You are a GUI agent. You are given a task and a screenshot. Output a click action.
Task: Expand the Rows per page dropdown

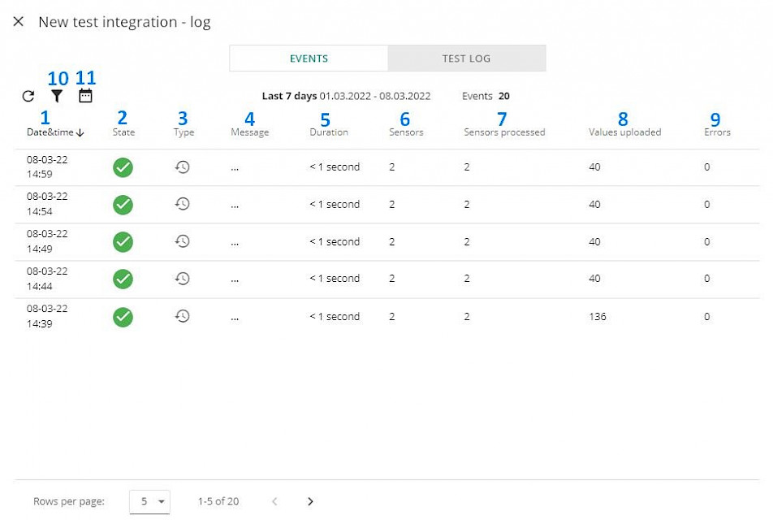click(150, 501)
